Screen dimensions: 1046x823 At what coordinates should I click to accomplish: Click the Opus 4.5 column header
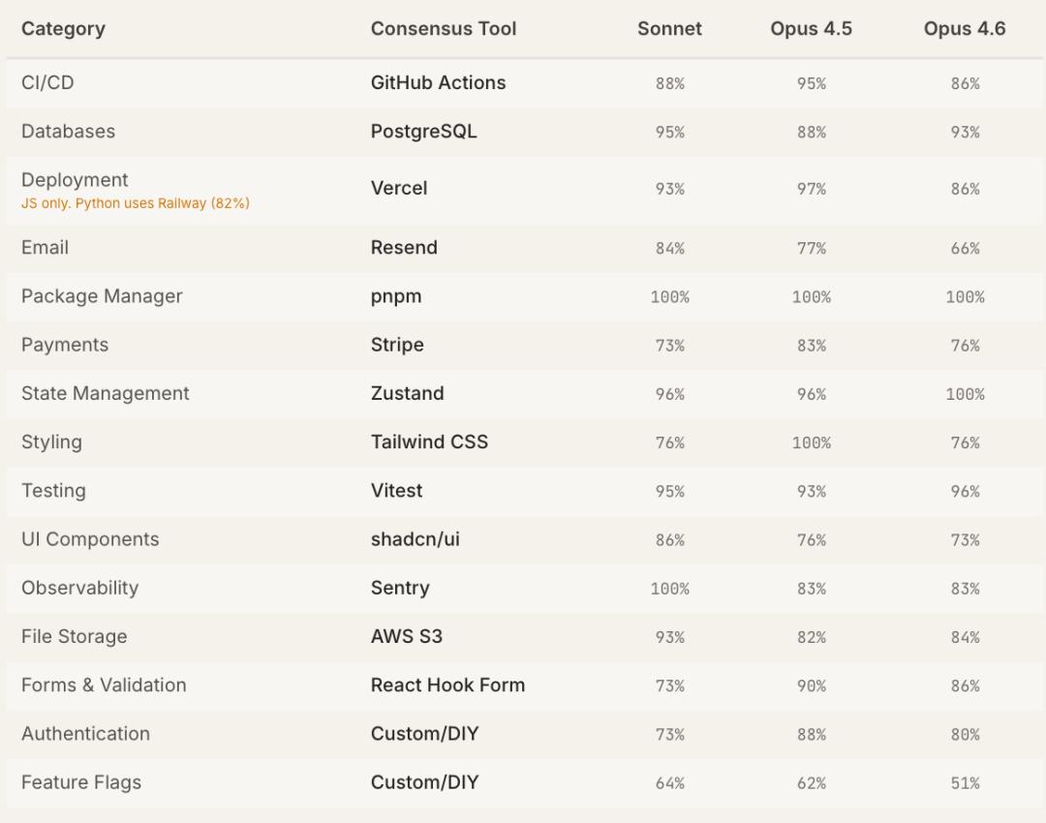coord(811,29)
